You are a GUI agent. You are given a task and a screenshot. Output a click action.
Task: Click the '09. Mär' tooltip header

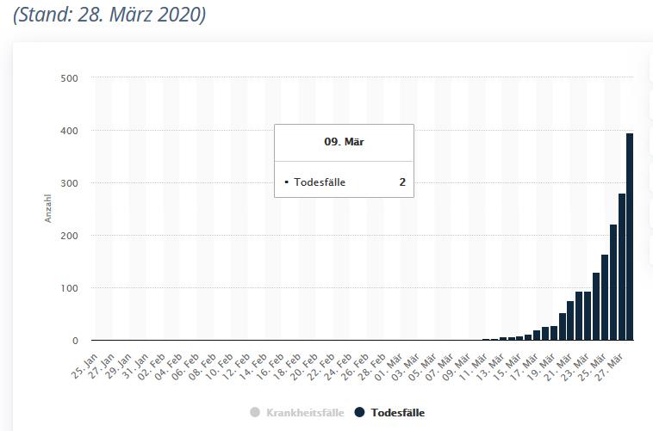click(344, 142)
